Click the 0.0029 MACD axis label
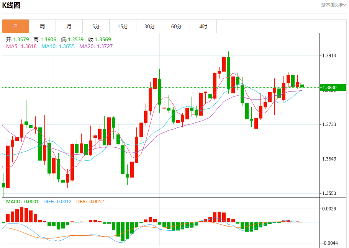The height and width of the screenshot is (248, 349). tap(329, 209)
